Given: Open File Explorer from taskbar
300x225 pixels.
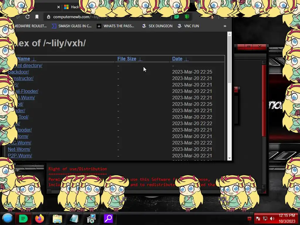Looking at the screenshot, I should [x=57, y=219].
